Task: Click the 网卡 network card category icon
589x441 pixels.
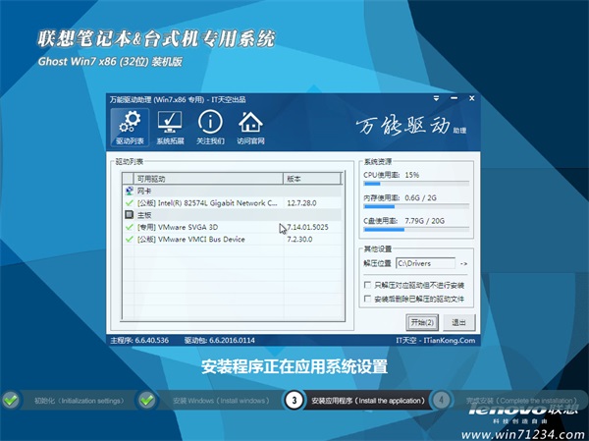Action: 129,191
